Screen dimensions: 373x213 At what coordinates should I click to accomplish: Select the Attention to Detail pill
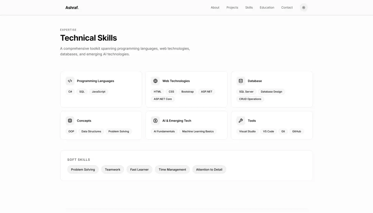(x=209, y=170)
